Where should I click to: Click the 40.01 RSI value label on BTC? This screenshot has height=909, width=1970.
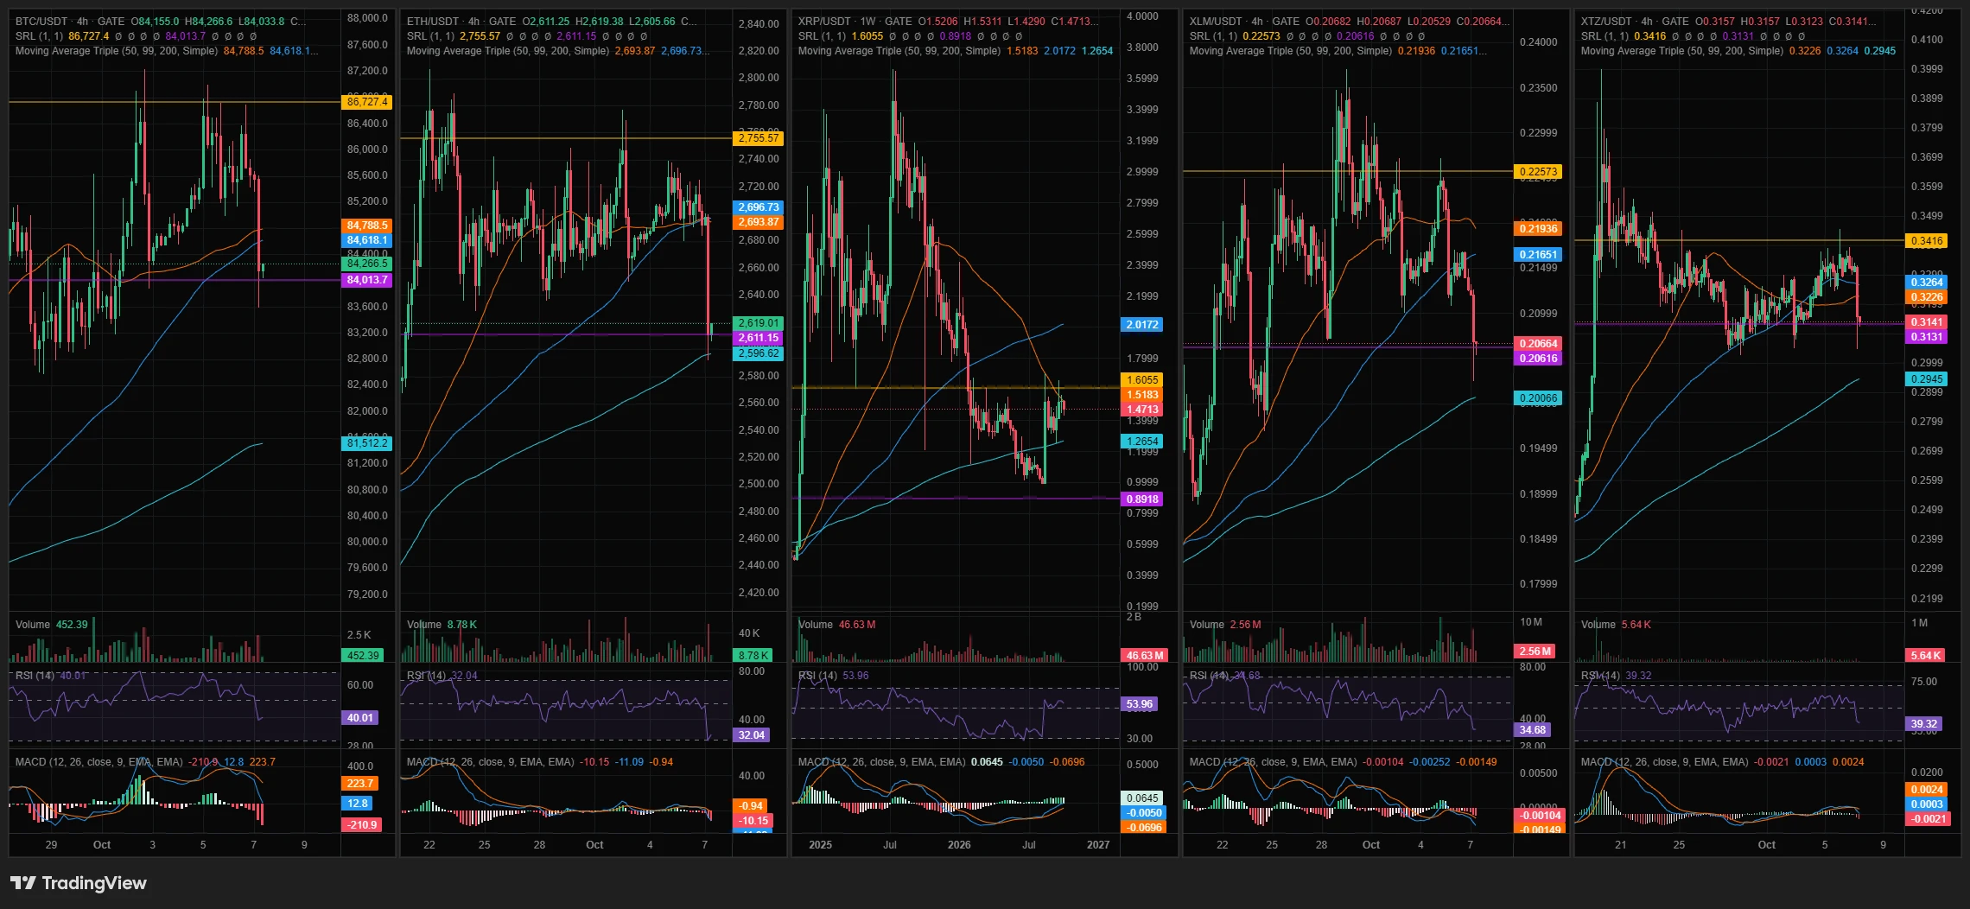[x=360, y=718]
